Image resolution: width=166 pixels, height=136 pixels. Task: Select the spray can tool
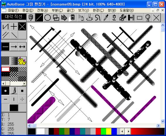tap(81, 18)
